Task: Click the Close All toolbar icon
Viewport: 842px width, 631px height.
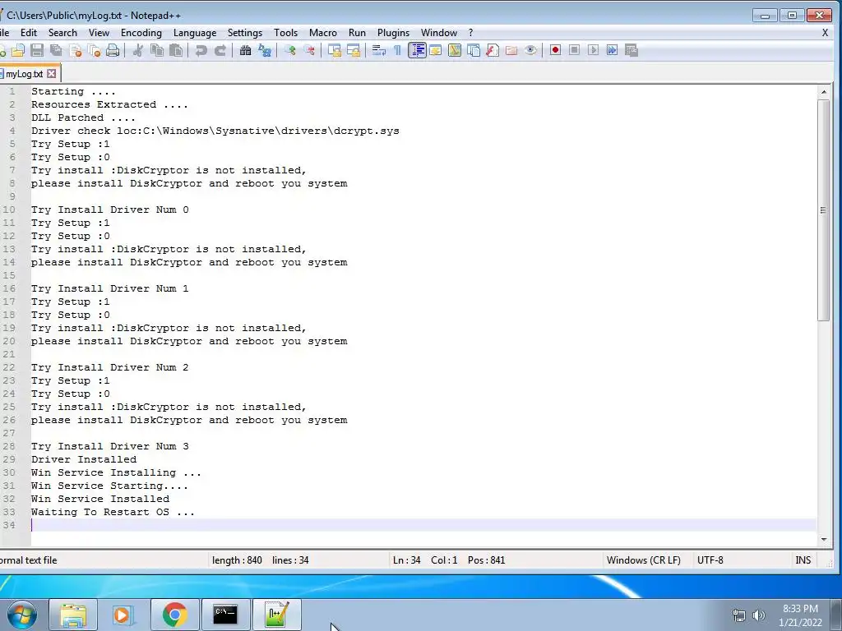Action: coord(94,50)
